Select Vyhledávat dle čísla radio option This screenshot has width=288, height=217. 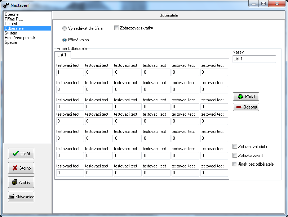tap(65, 28)
